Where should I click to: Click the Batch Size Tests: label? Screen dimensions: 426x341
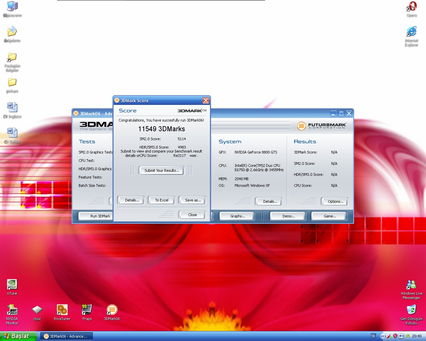[92, 185]
